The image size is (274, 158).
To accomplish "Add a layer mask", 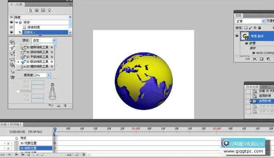I will 262,59.
